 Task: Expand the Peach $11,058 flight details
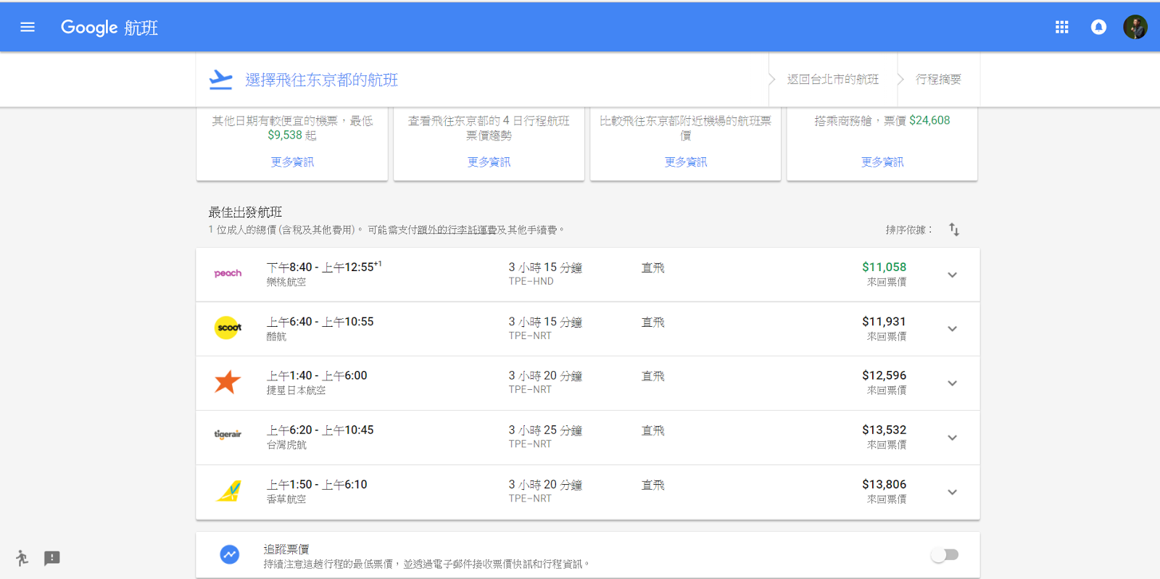[x=953, y=275]
